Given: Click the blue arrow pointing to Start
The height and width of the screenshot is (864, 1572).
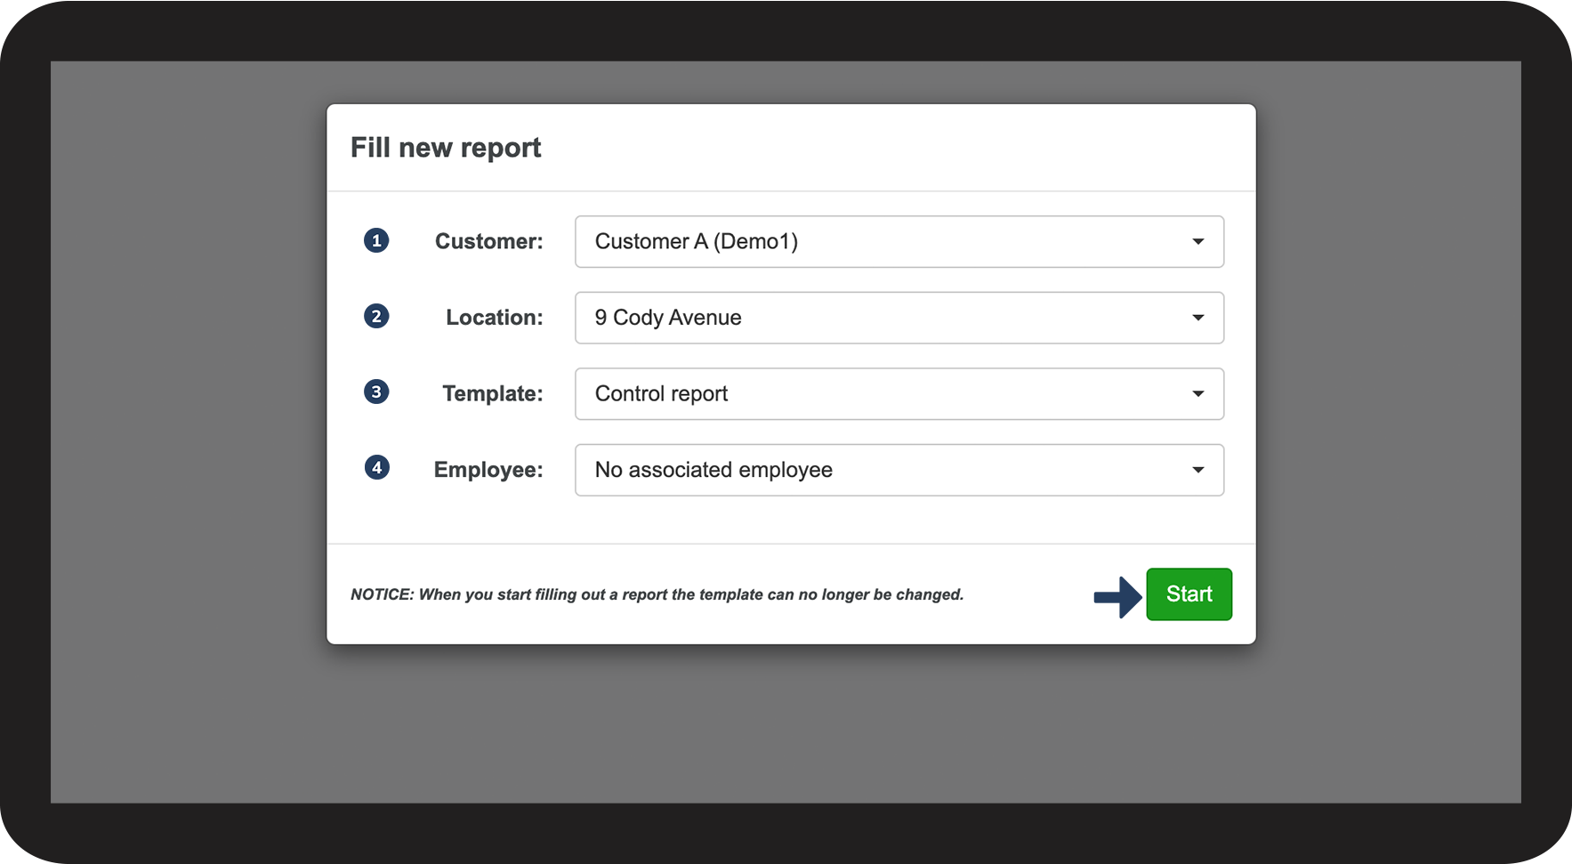Looking at the screenshot, I should (x=1117, y=596).
